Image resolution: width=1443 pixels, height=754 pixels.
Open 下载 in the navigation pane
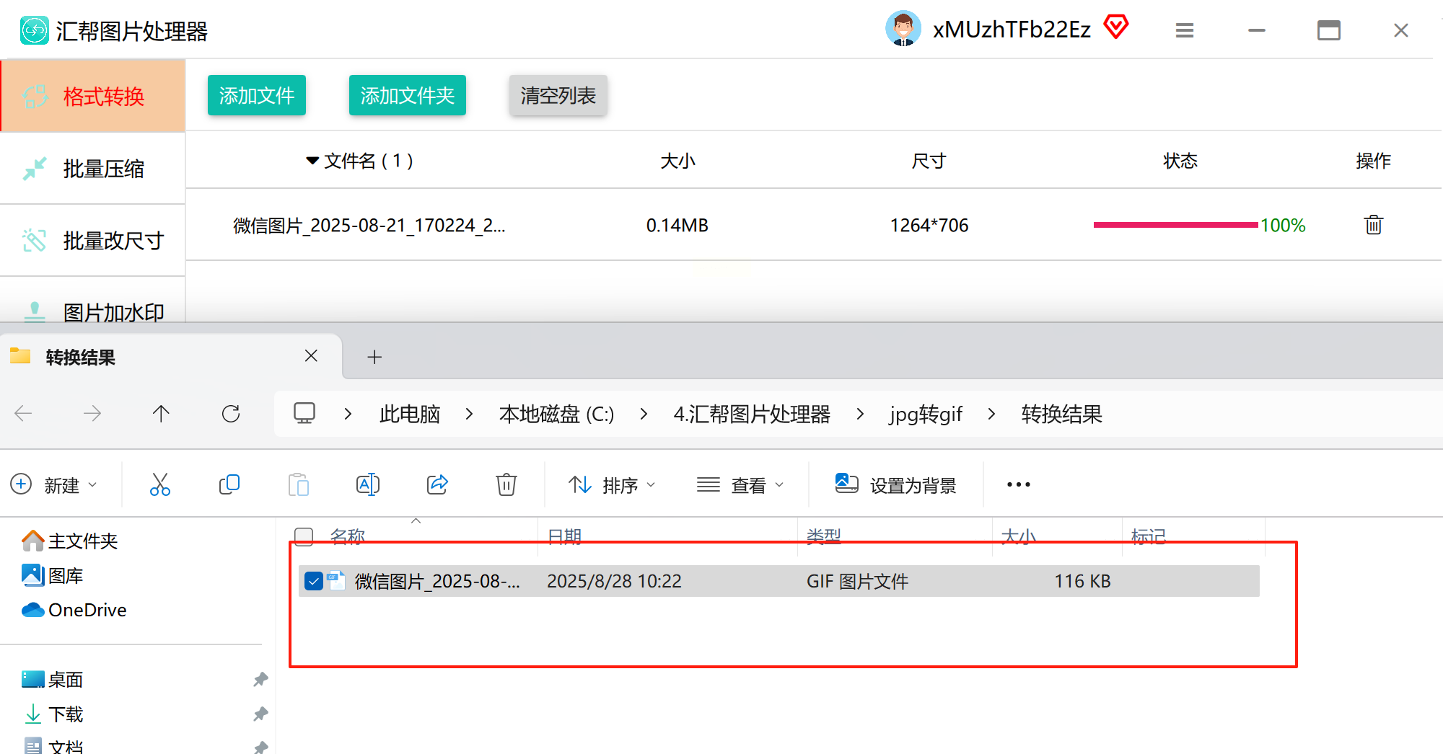coord(53,714)
